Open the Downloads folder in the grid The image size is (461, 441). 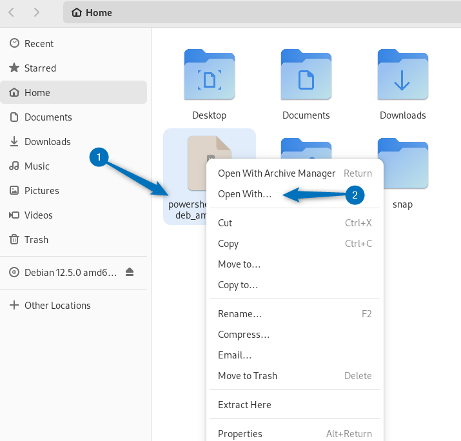402,75
